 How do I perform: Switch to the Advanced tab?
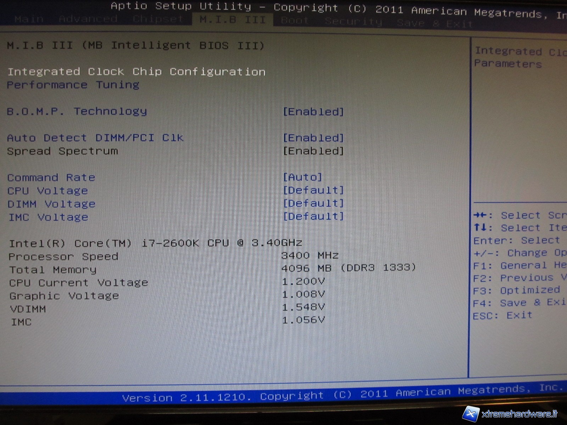click(x=88, y=19)
